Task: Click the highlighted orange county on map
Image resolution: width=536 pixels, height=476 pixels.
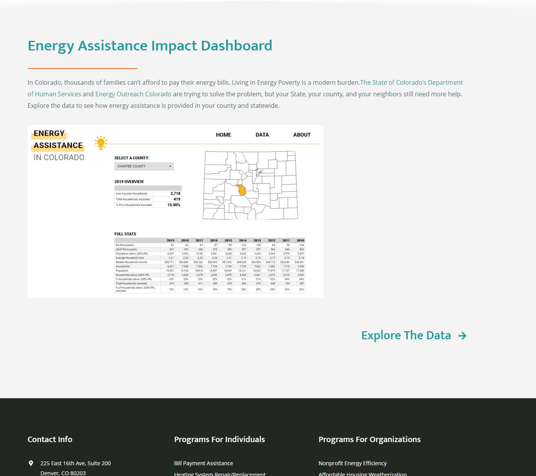Action: 241,190
